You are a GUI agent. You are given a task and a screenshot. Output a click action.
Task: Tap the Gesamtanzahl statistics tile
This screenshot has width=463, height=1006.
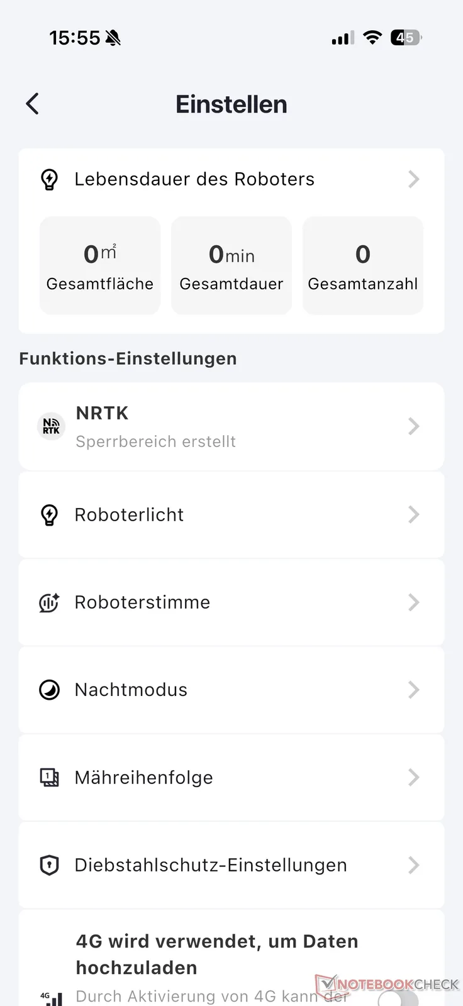pyautogui.click(x=363, y=265)
